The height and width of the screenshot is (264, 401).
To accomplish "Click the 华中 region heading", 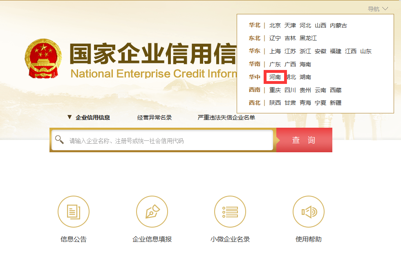I will point(255,77).
